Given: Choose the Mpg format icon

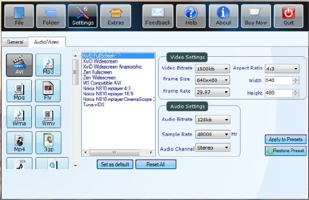Looking at the screenshot, I should [x=19, y=91].
